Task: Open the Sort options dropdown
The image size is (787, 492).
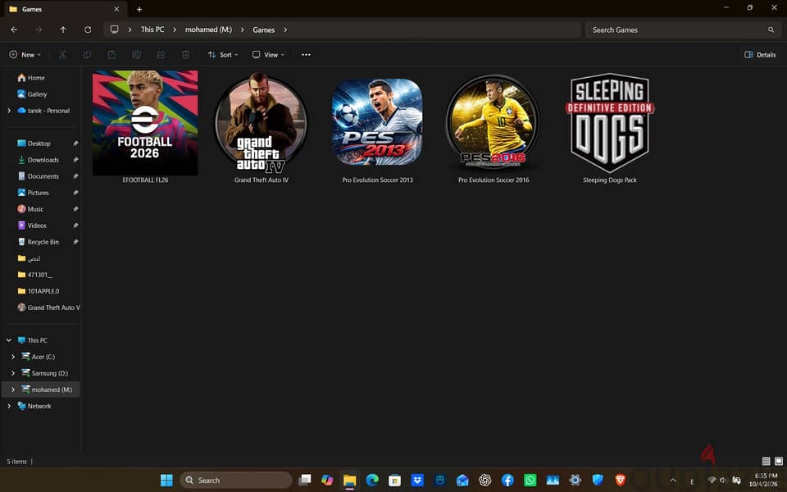Action: [x=223, y=55]
